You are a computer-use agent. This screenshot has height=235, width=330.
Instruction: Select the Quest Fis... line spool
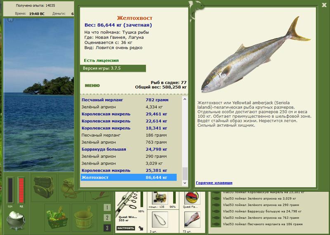coord(192,198)
